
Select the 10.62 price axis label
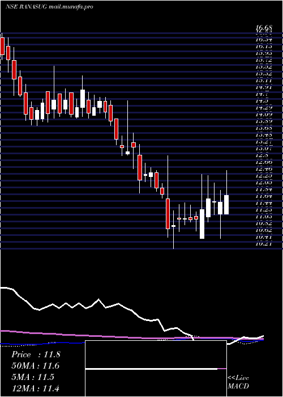[x=264, y=230]
